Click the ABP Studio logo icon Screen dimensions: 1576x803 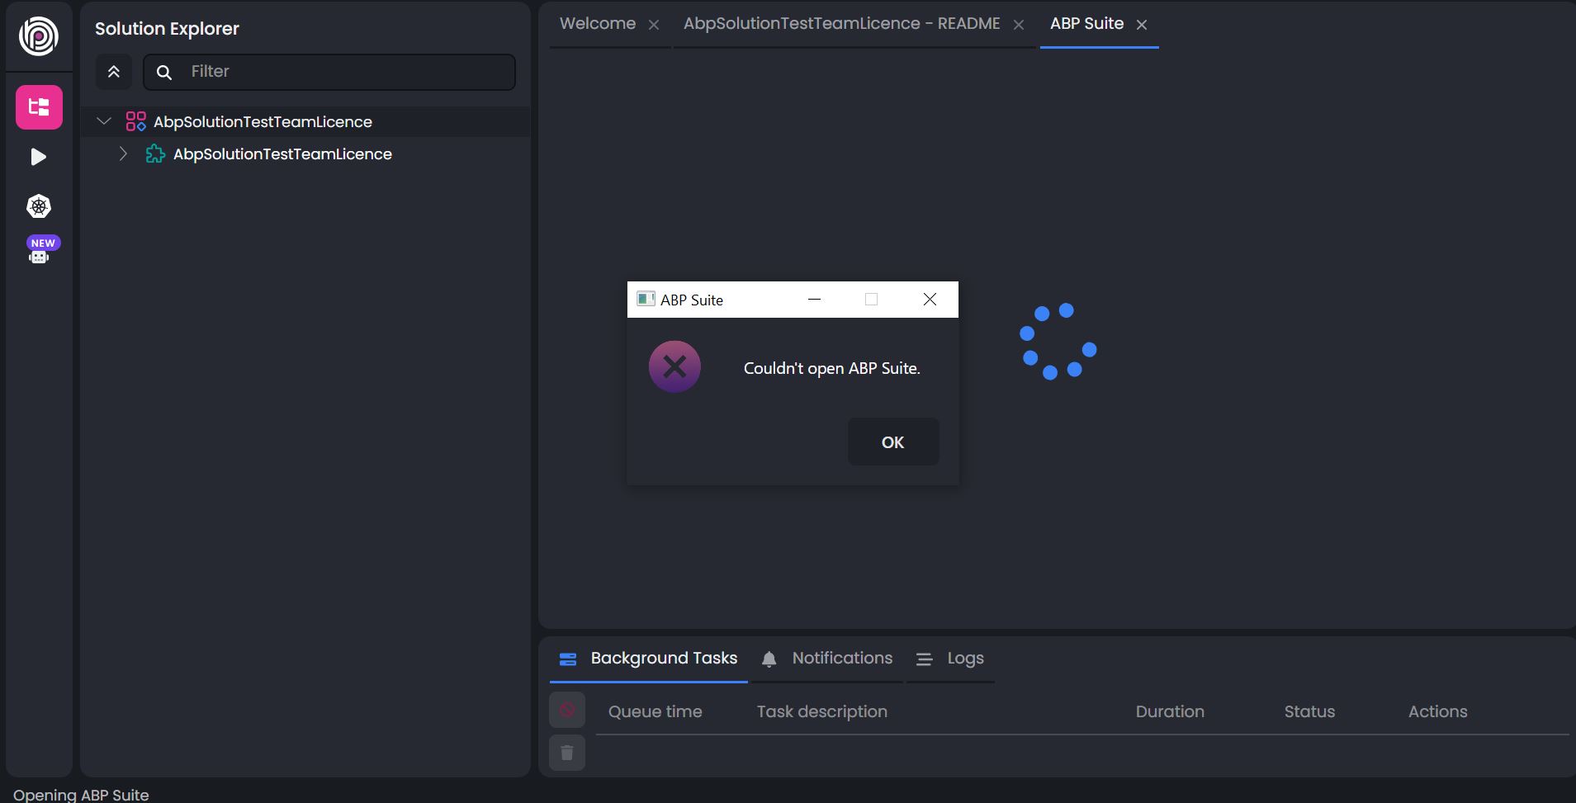39,36
